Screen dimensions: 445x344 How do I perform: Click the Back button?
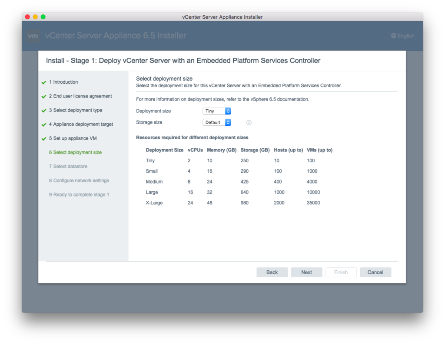(x=272, y=272)
